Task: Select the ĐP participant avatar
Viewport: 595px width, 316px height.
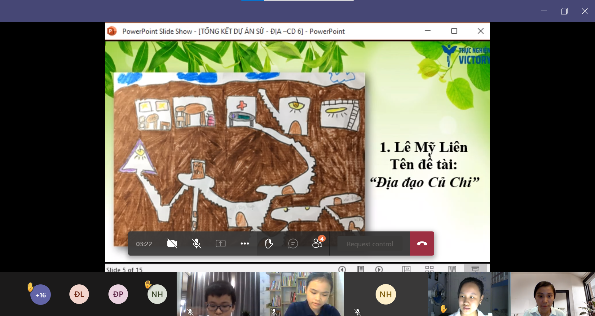Action: click(x=118, y=294)
